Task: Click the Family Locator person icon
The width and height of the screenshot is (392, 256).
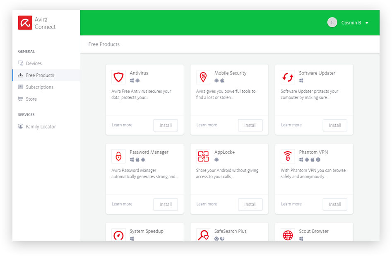Action: [21, 126]
